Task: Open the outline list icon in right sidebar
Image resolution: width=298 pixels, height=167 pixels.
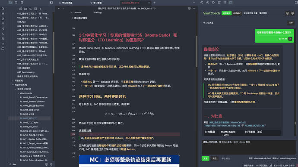Action: coord(225,3)
